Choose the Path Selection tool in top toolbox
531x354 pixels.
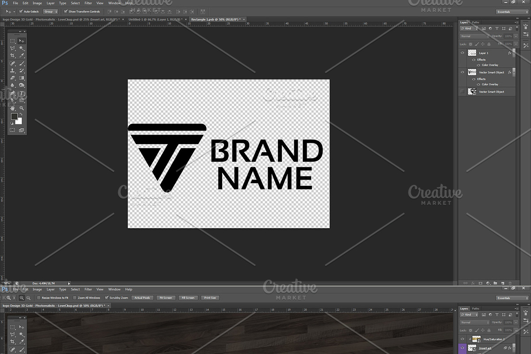[13, 100]
